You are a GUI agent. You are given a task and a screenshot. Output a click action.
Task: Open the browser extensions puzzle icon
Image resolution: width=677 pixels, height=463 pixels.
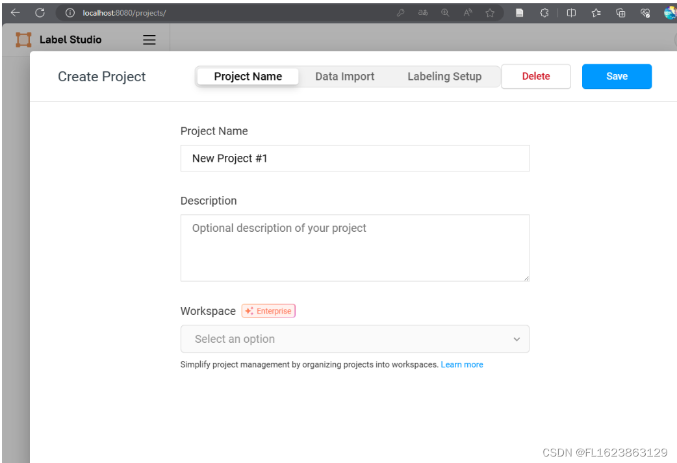(x=544, y=12)
